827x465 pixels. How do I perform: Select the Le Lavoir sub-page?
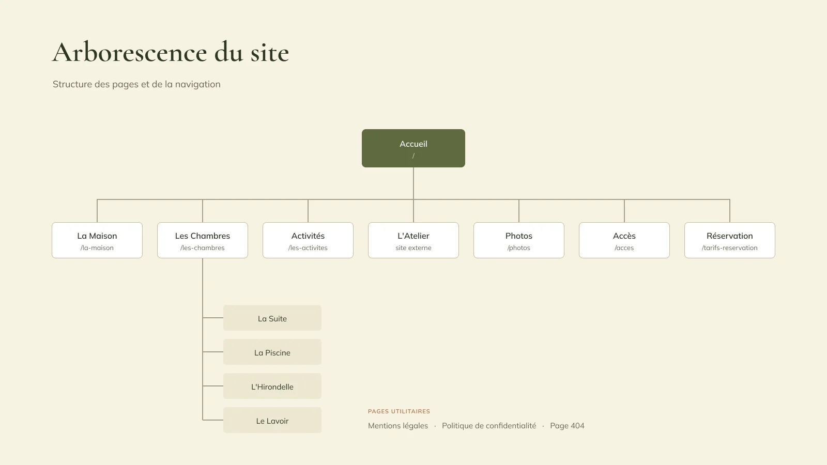[272, 420]
